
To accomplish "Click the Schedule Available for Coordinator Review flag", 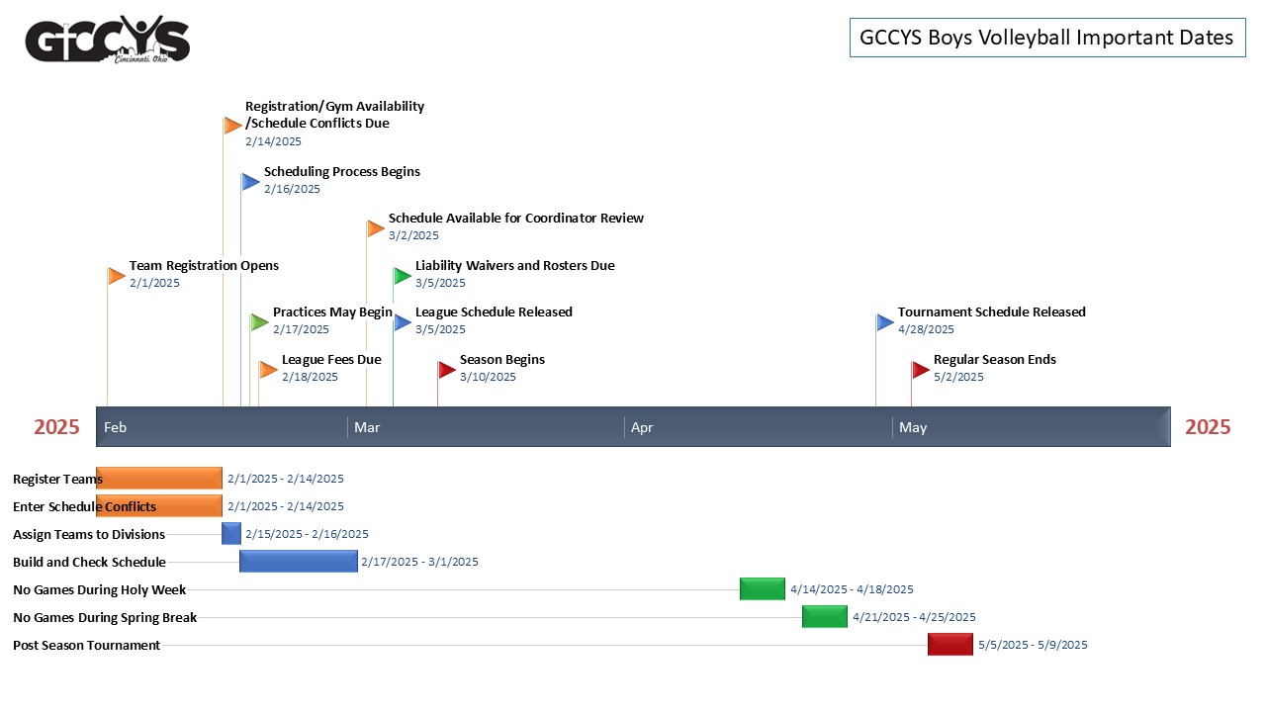I will [376, 228].
